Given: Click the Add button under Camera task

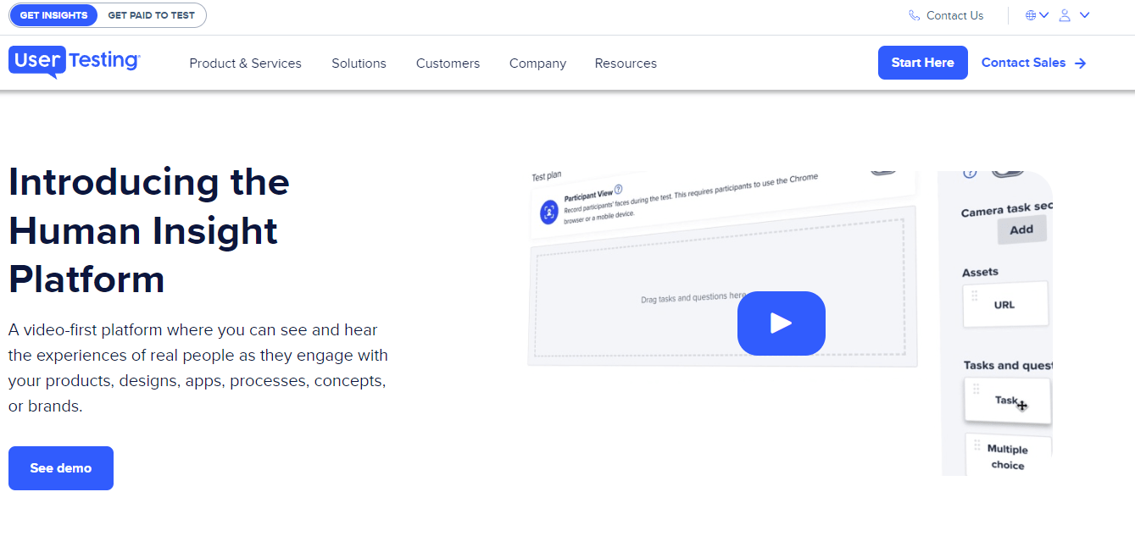Looking at the screenshot, I should click(x=1021, y=229).
